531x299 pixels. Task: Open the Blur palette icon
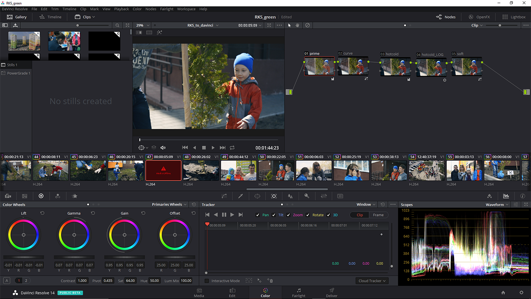point(290,196)
